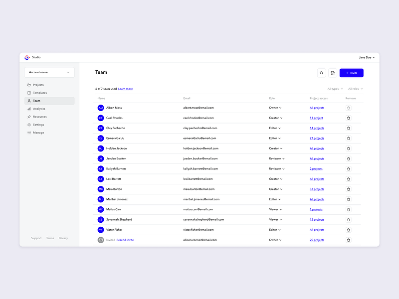Viewport: 399px width, 299px height.
Task: Open the Jane Doe user menu
Action: pos(367,57)
